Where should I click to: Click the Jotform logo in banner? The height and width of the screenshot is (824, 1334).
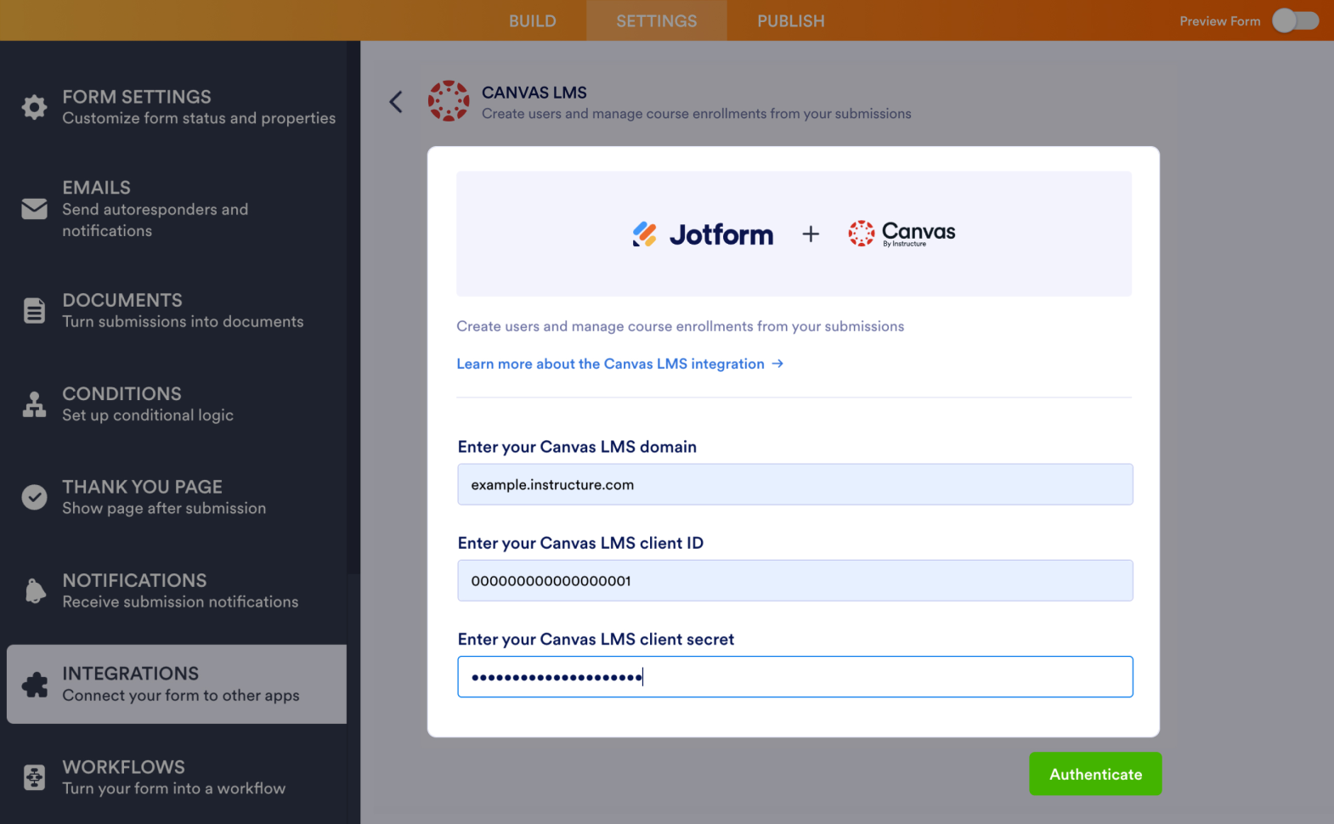pyautogui.click(x=703, y=234)
